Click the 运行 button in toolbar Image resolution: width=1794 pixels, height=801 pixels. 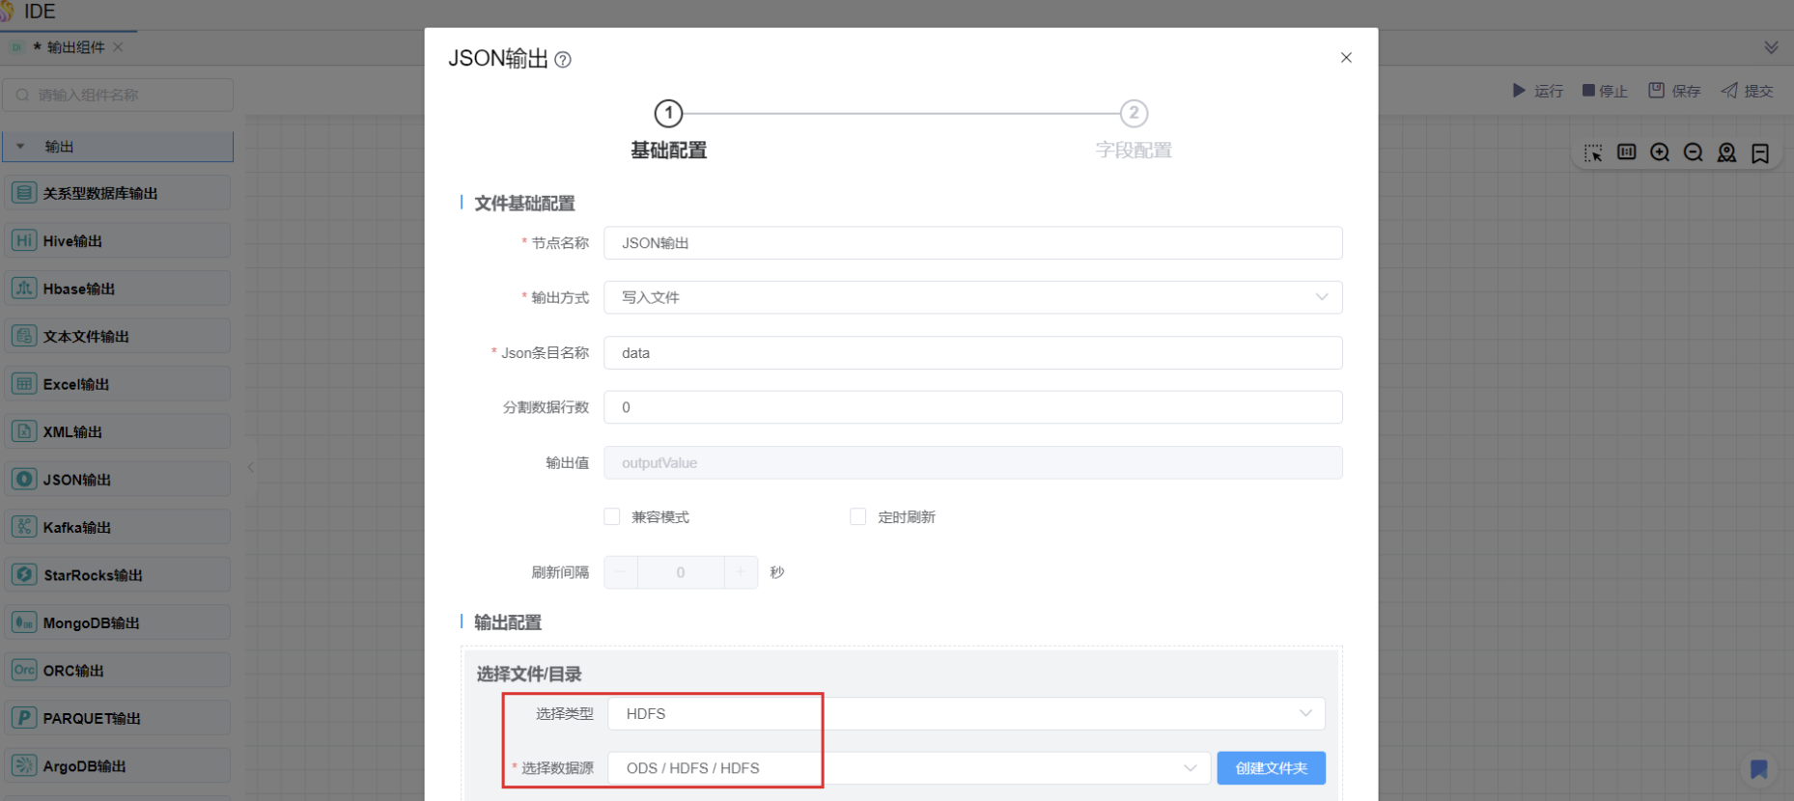pos(1537,91)
